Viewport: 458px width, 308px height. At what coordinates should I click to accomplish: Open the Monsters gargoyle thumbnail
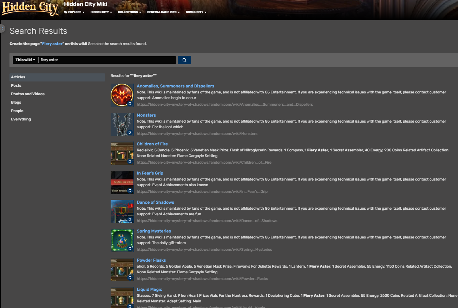[122, 124]
